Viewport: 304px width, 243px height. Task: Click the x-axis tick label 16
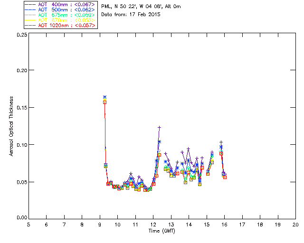point(225,224)
